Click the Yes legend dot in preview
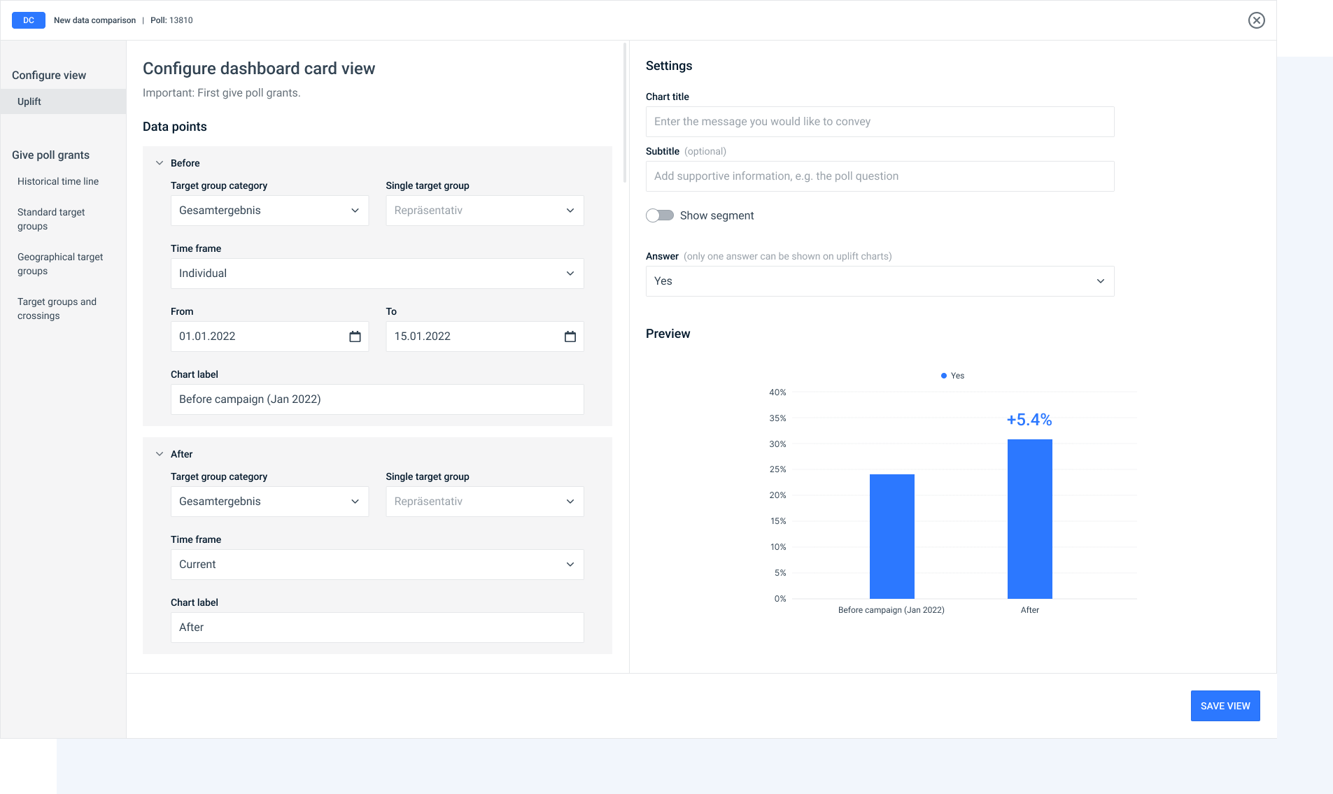Viewport: 1333px width, 794px height. coord(944,376)
